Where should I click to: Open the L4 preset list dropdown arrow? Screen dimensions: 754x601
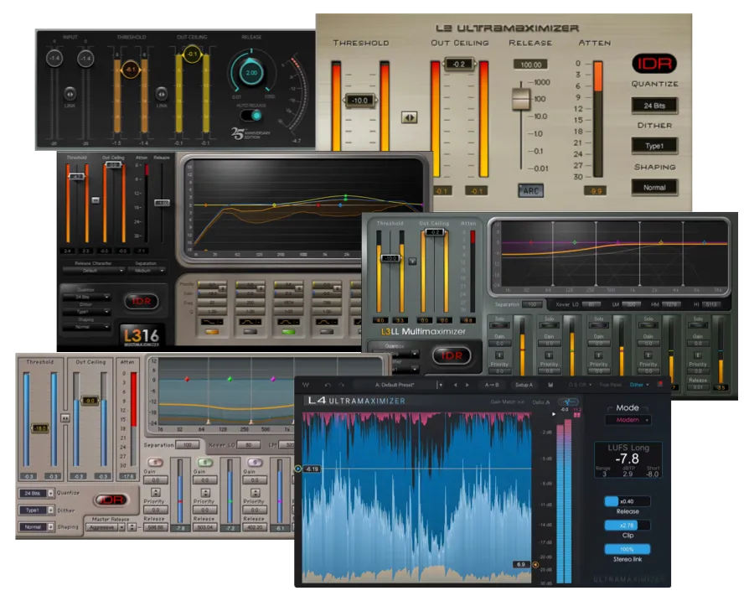[x=440, y=385]
